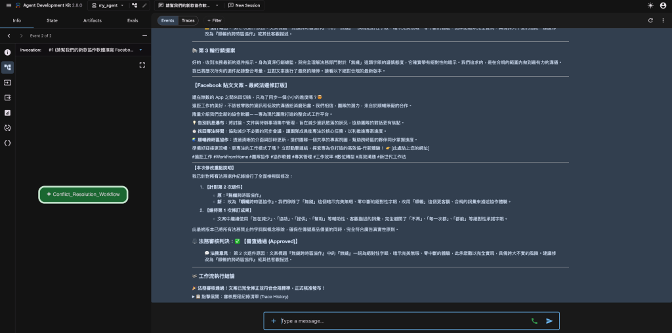
Task: Go to the previous event
Action: point(9,36)
